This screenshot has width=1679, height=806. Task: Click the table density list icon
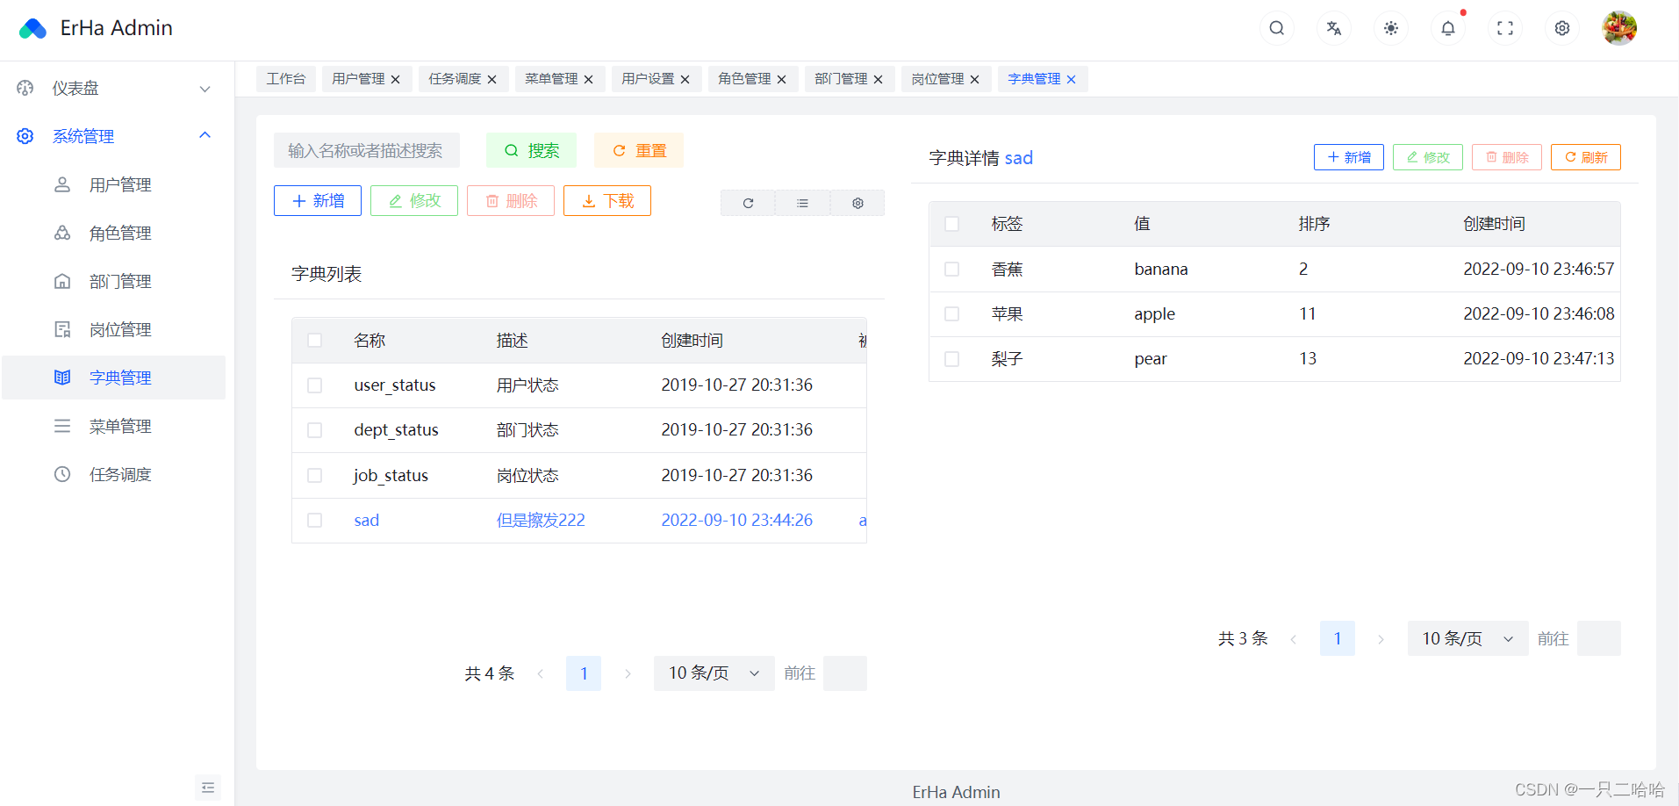point(801,202)
